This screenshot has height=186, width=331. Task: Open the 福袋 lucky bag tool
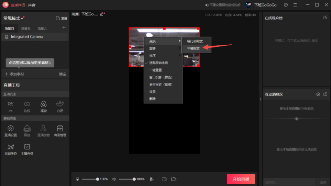coord(43,106)
